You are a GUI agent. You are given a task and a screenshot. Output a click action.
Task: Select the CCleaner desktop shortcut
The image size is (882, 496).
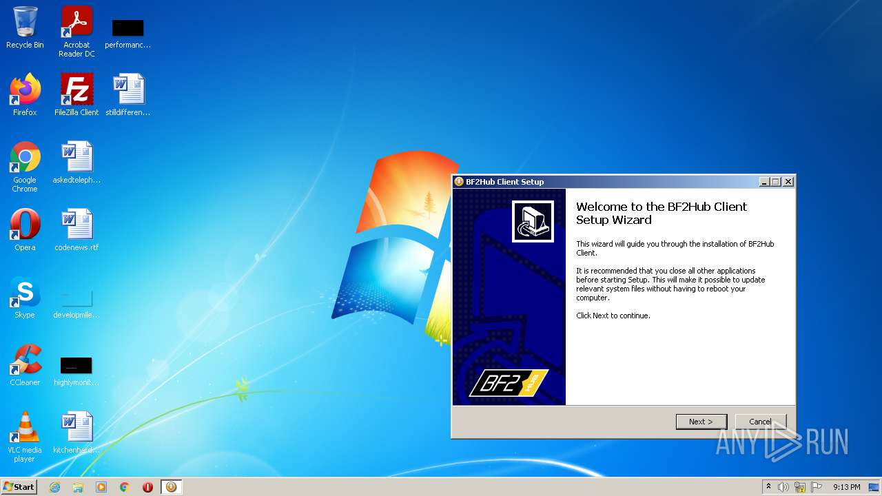(25, 365)
